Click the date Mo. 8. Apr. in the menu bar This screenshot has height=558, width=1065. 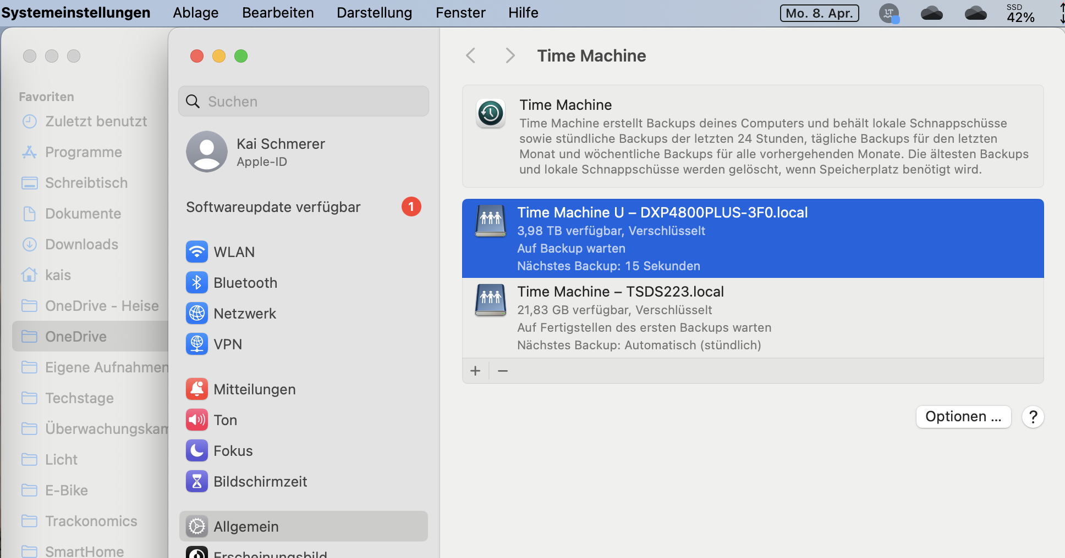(x=820, y=13)
